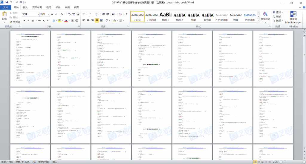Screen dimensions: 306x164
Task: Toggle bold formatting button
Action: [x=24, y=21]
